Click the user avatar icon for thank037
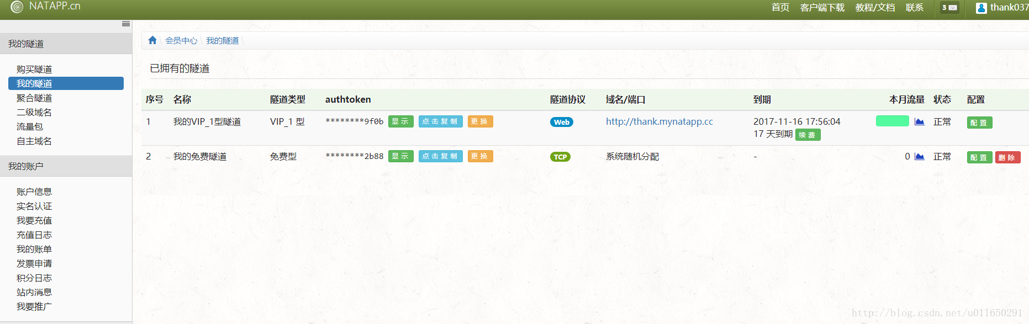This screenshot has width=1029, height=324. [x=981, y=8]
